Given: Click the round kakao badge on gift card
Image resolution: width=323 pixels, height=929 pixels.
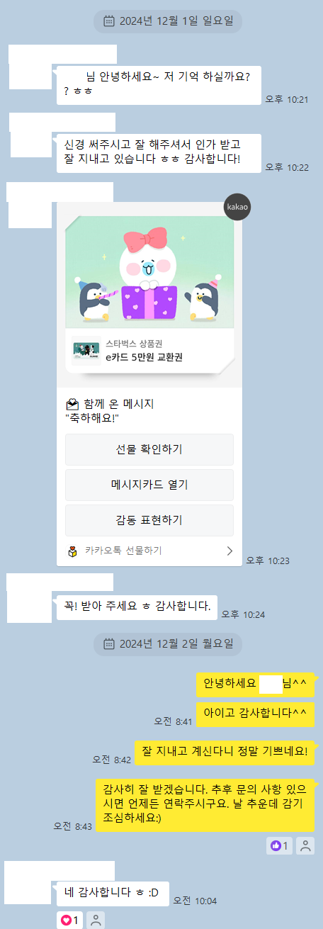Looking at the screenshot, I should (237, 206).
